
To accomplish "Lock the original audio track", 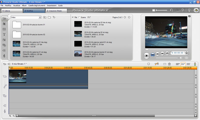I will point(196,85).
